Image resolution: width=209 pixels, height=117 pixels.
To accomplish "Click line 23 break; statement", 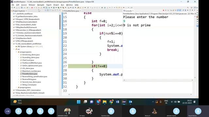I will [x=113, y=50].
